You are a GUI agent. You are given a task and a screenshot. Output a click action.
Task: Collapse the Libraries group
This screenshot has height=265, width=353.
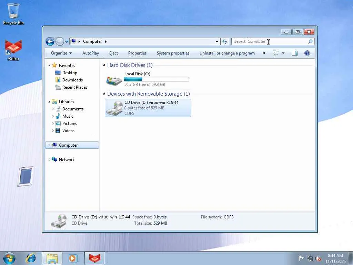point(49,102)
